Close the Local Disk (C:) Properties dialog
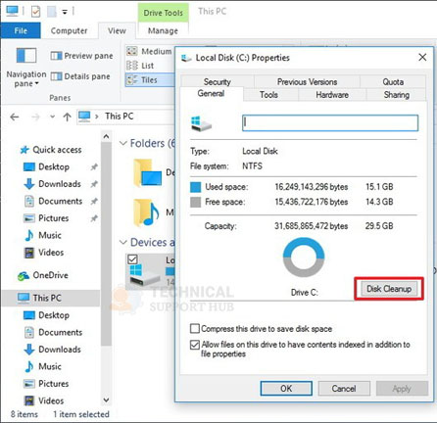Image resolution: width=437 pixels, height=423 pixels. (x=422, y=58)
